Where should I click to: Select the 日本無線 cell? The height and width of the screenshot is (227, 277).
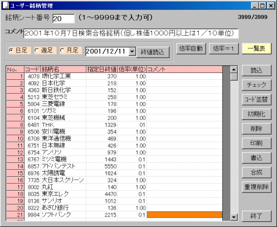tap(63, 146)
